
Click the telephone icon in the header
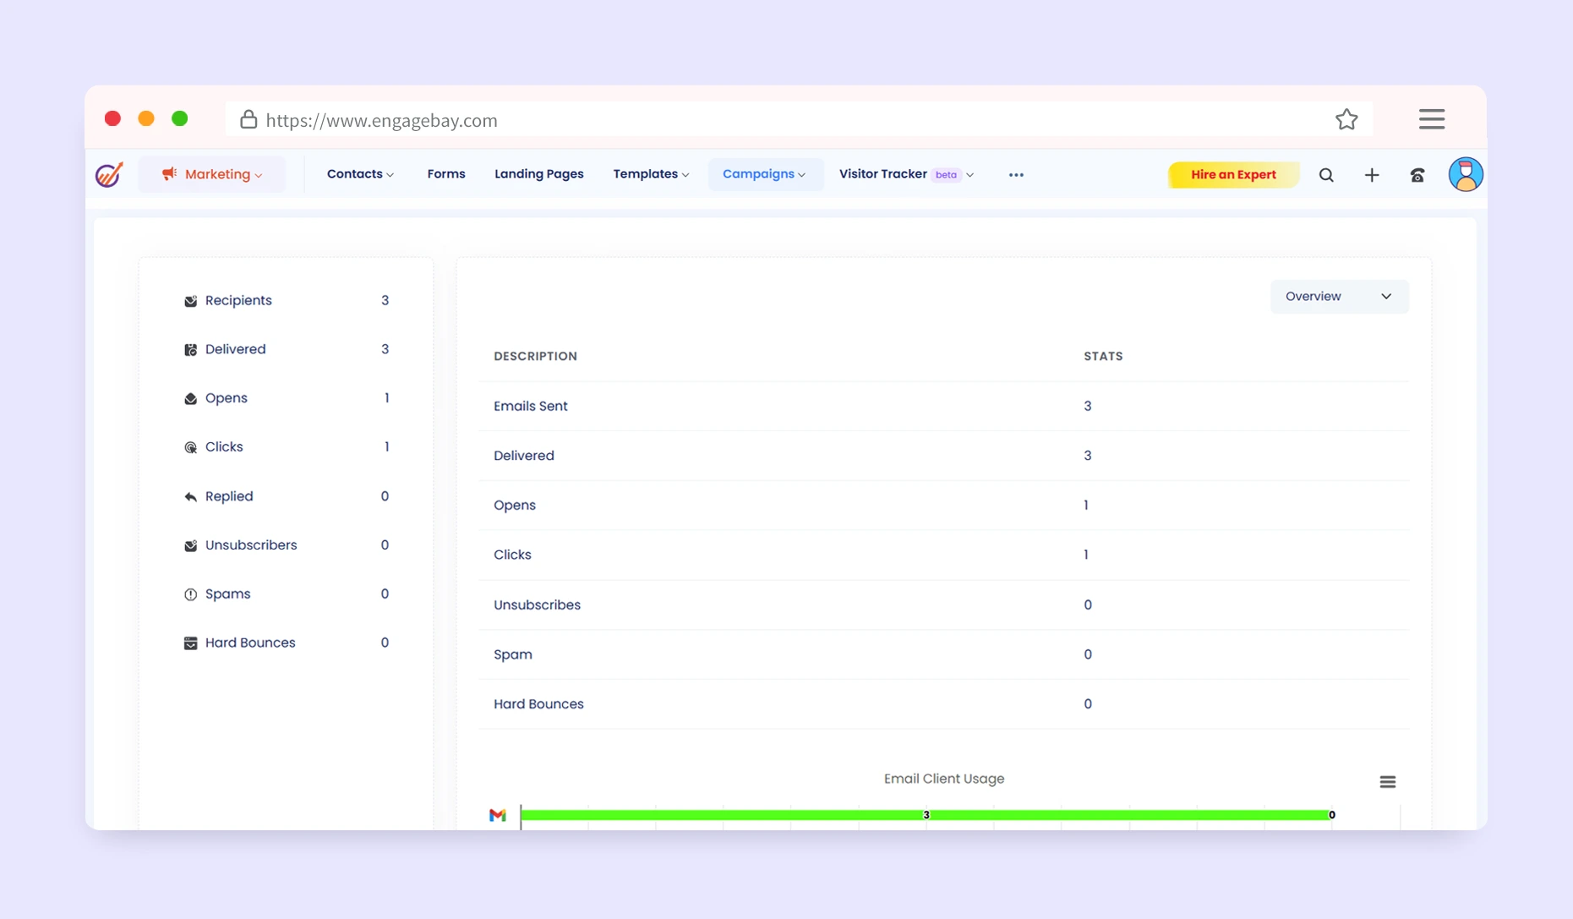coord(1417,175)
